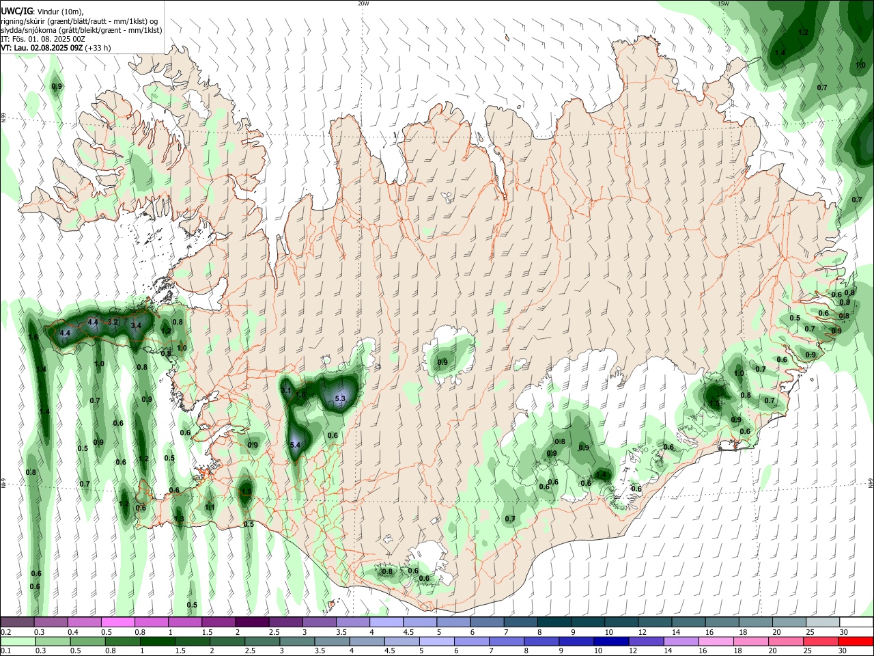Click the dark teal snow swatch labelled 9
The image size is (874, 656).
[587, 622]
